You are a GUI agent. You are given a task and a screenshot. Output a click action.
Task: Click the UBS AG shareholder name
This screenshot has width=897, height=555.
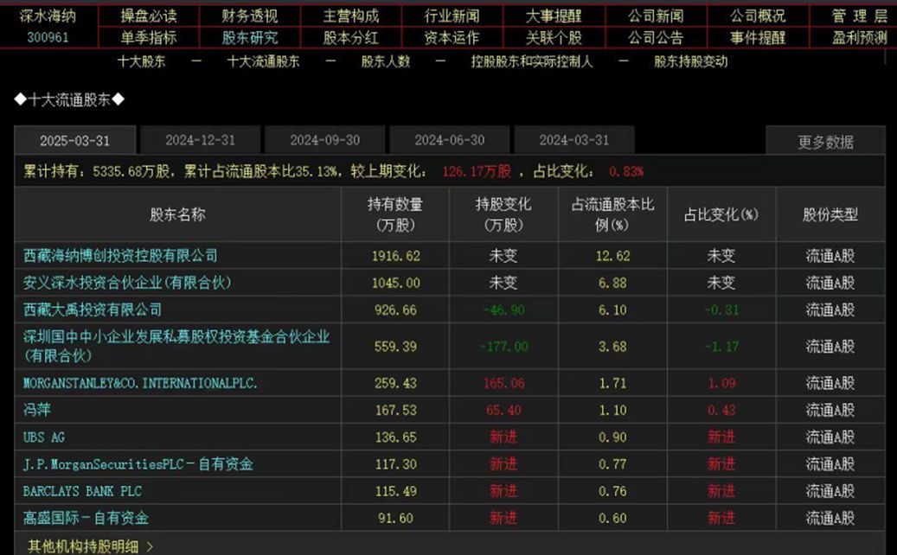44,437
